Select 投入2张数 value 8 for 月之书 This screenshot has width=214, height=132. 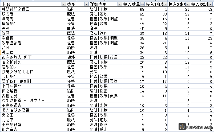(179, 120)
